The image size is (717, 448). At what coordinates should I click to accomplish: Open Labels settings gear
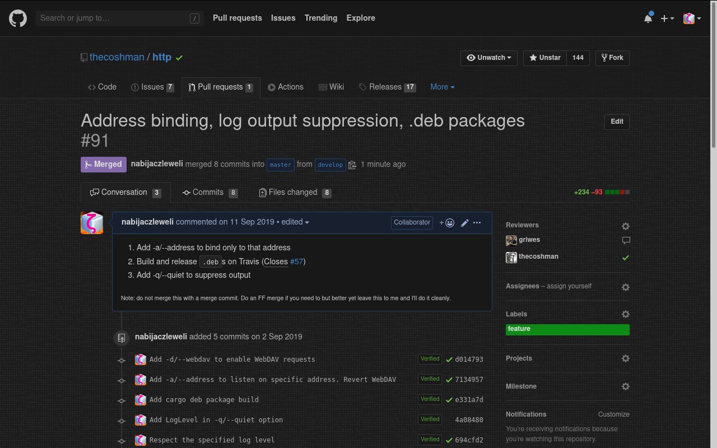[x=625, y=315]
